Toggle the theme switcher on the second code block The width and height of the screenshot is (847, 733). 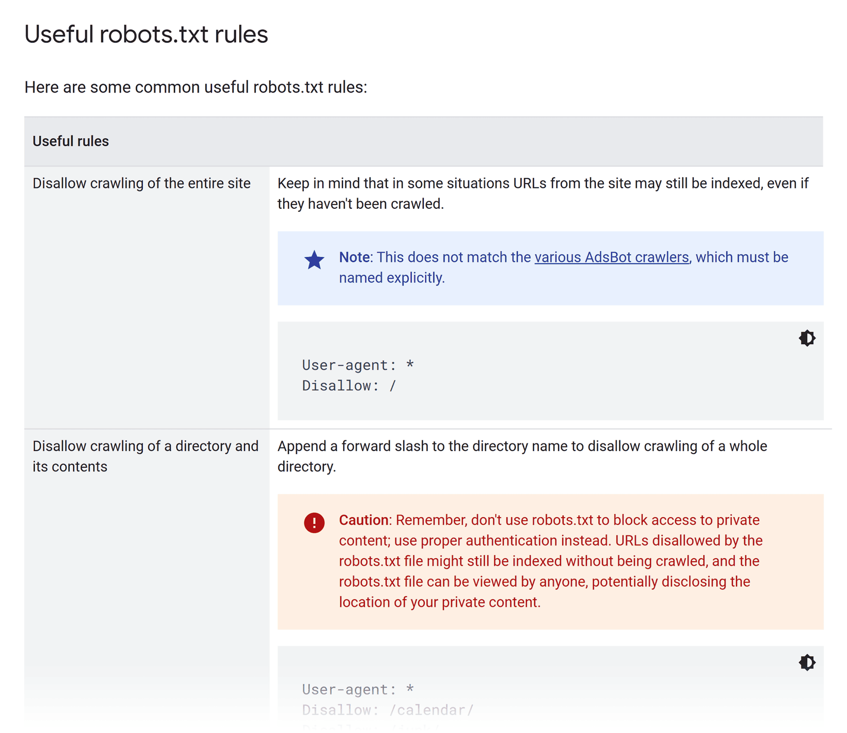click(807, 662)
